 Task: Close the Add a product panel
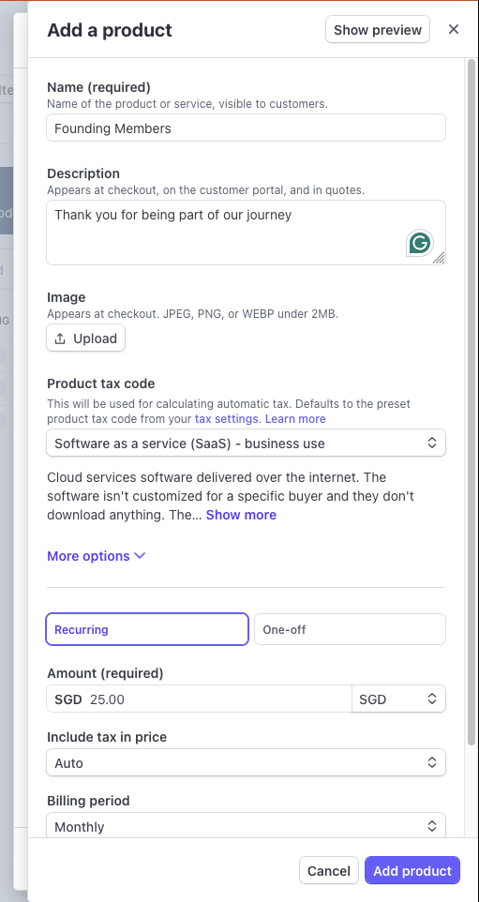454,29
